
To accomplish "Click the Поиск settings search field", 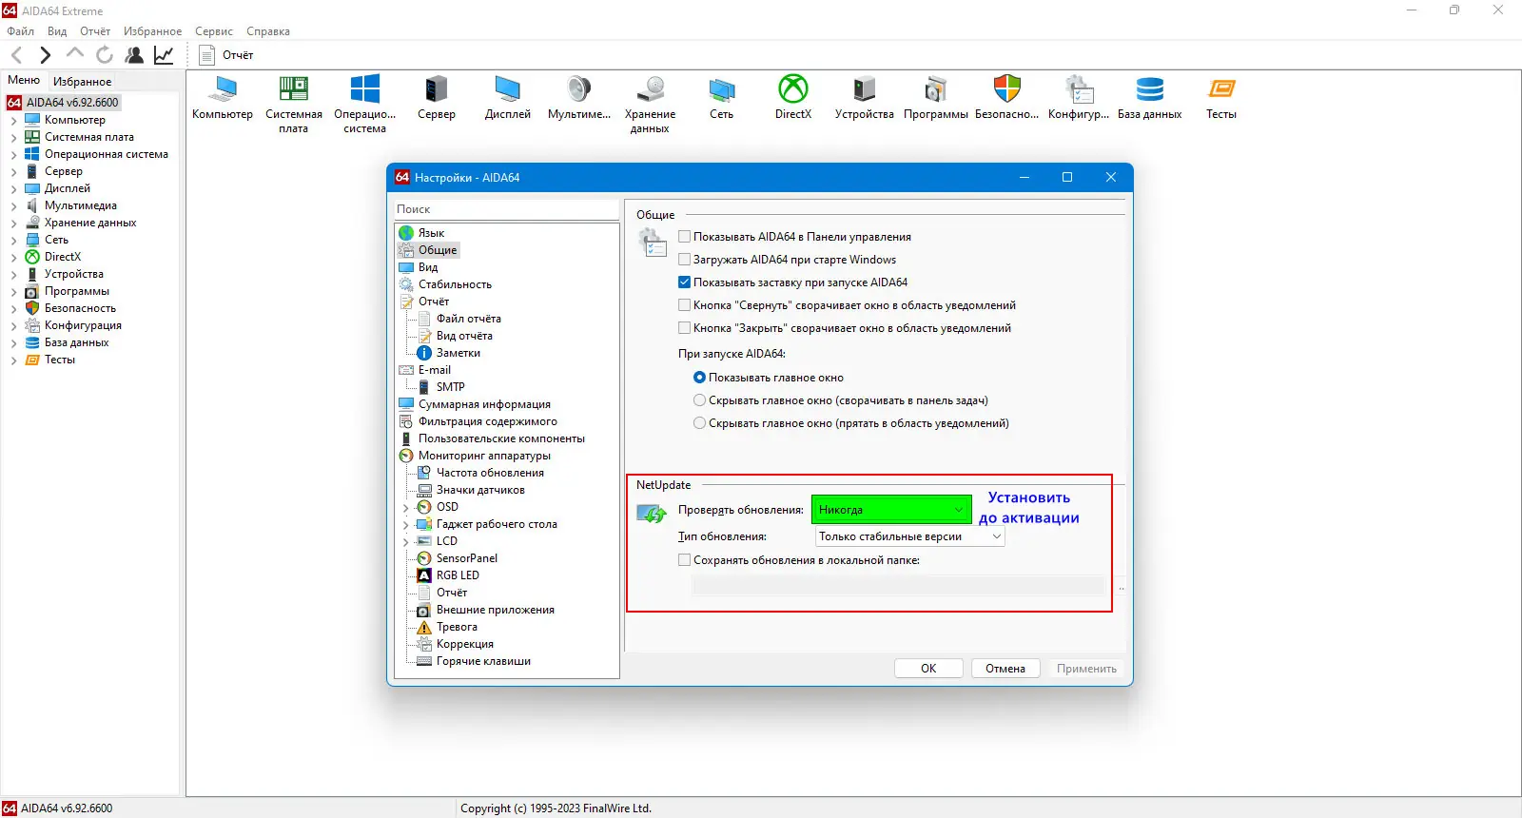I will pos(506,209).
